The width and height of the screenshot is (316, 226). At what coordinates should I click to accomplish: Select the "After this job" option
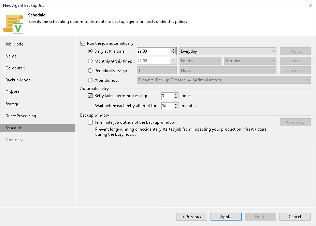click(89, 80)
